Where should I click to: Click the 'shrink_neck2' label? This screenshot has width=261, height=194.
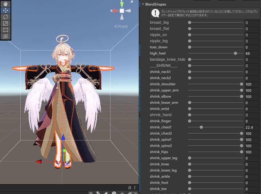[x=160, y=78]
